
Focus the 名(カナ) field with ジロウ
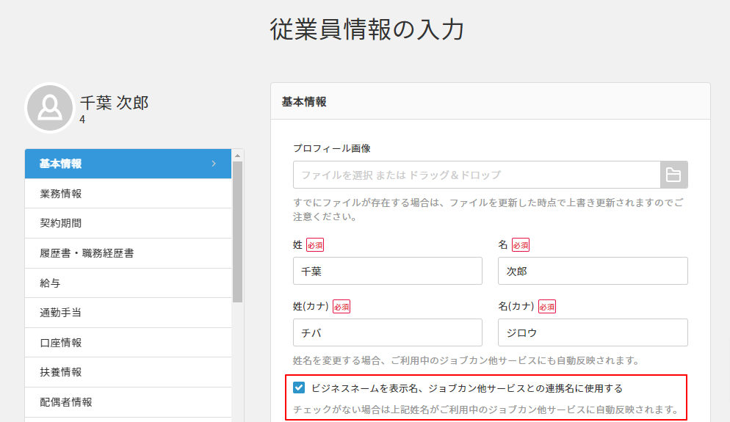point(592,332)
